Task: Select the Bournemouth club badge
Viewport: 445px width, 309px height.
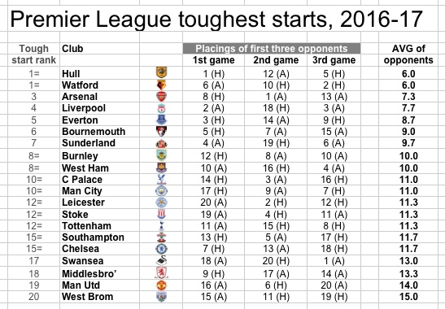Action: pos(161,132)
